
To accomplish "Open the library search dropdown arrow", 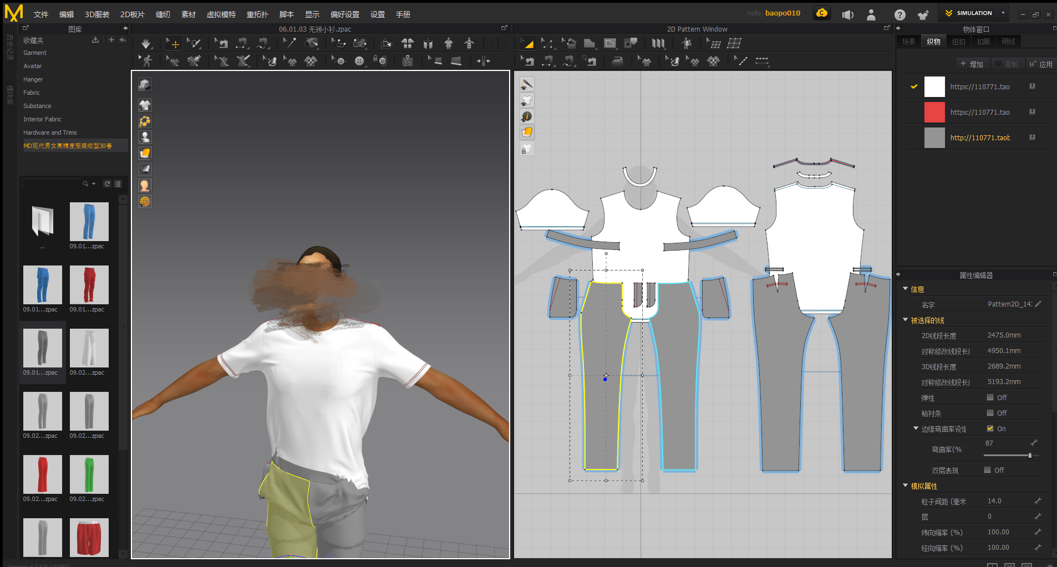I will coord(94,183).
